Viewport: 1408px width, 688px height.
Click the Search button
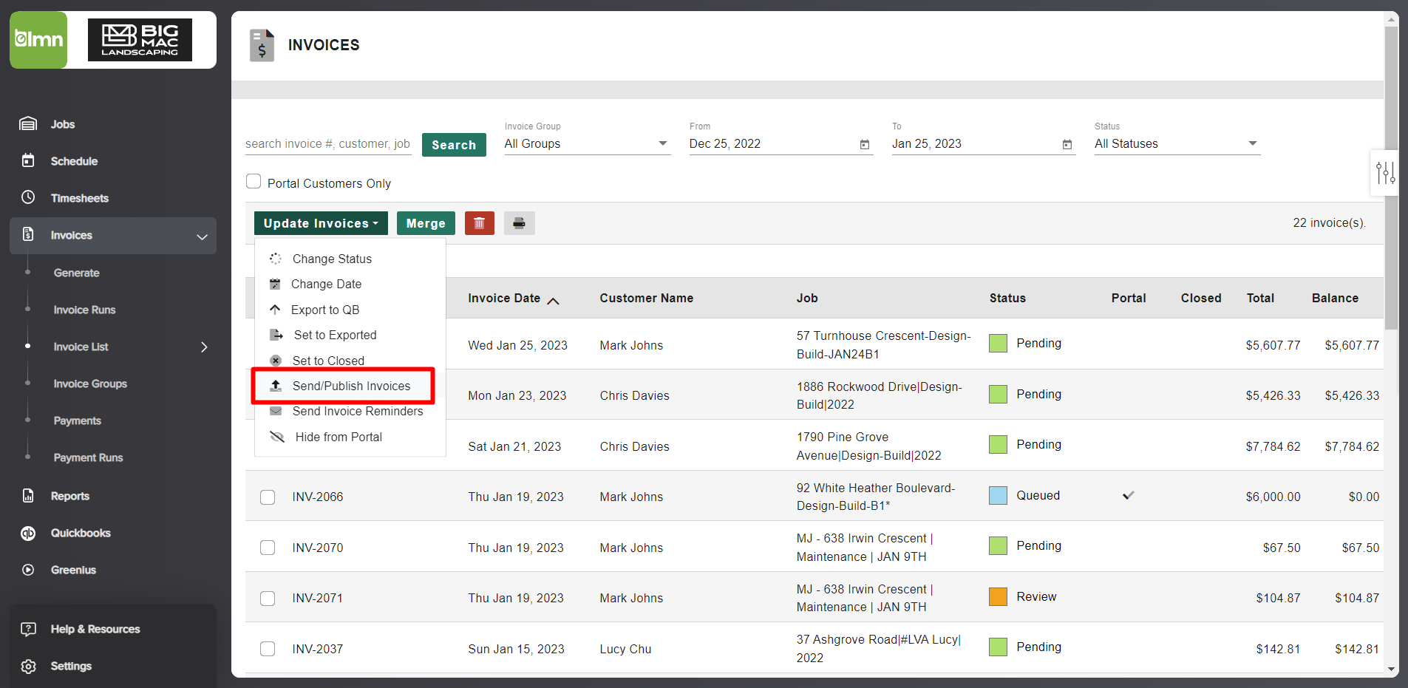(453, 144)
